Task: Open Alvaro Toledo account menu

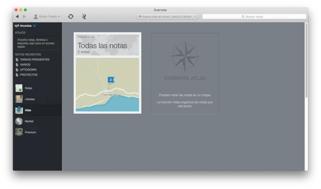Action: coord(47,17)
